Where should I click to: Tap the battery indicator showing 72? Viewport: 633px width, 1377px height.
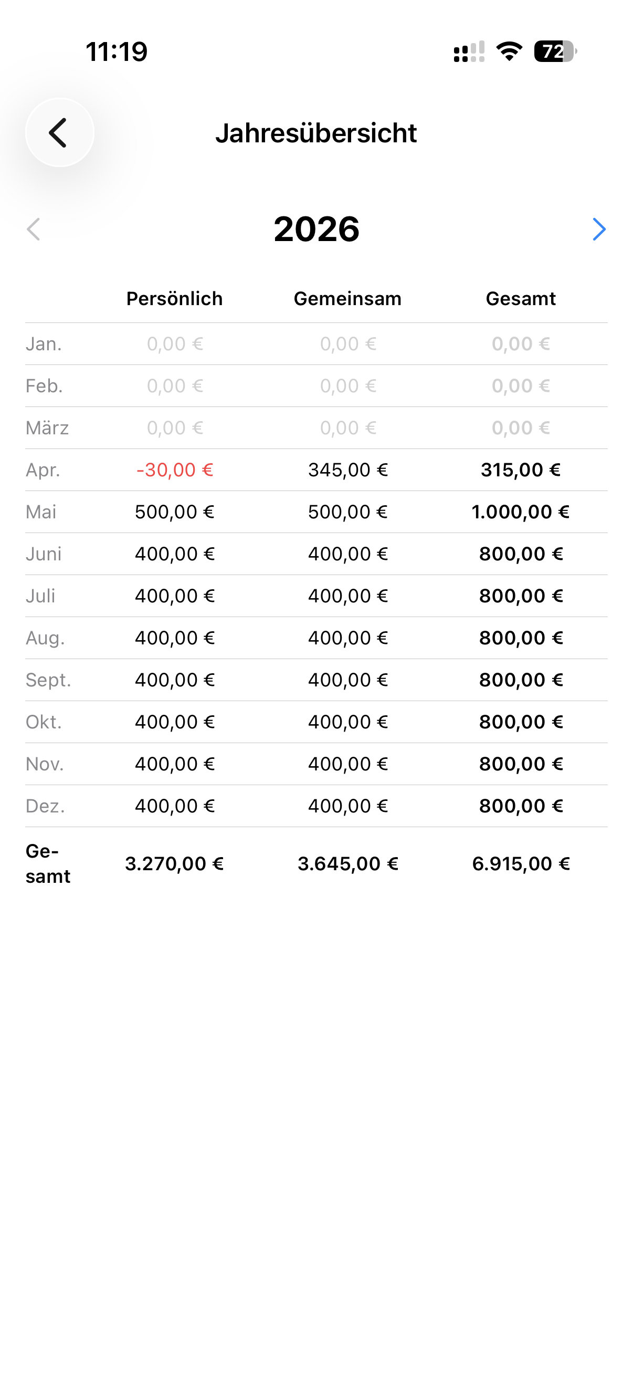coord(555,52)
